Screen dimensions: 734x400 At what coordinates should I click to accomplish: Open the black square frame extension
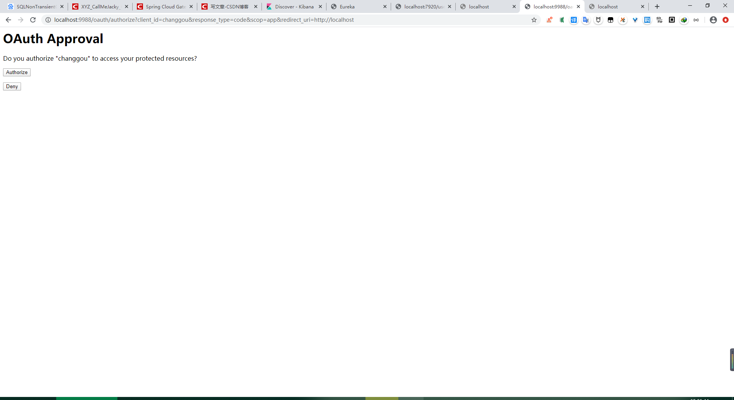(x=672, y=20)
